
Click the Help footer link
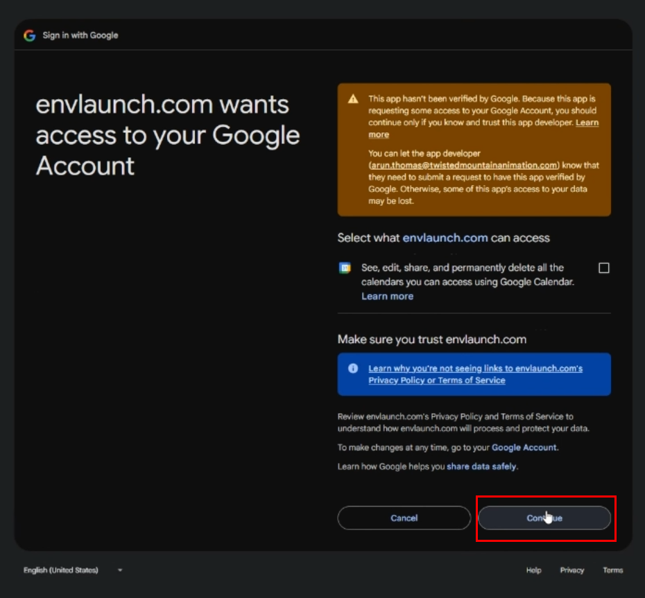pyautogui.click(x=533, y=570)
